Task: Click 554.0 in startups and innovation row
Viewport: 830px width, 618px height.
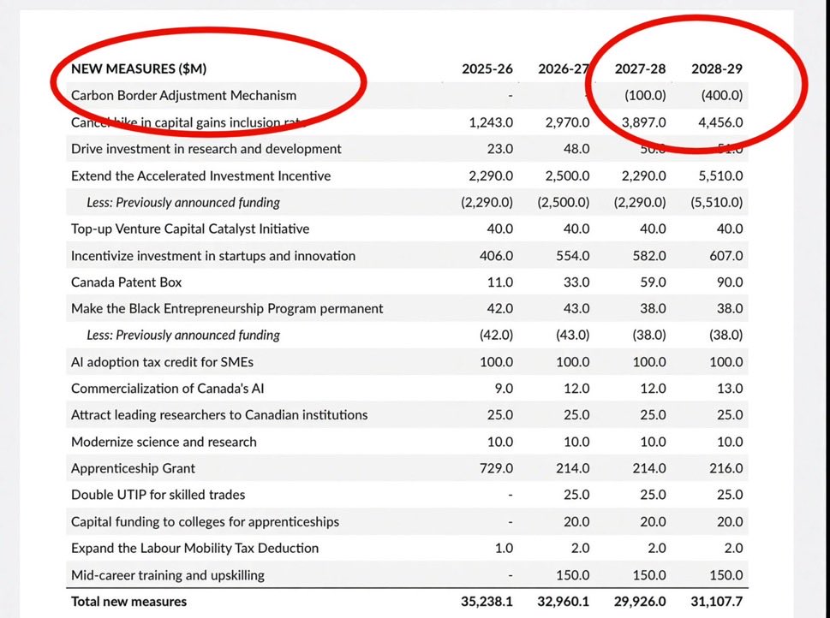Action: pos(573,256)
